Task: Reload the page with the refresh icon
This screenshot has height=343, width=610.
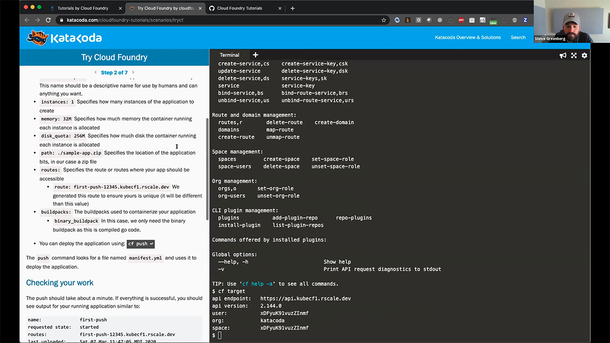Action: [x=48, y=20]
